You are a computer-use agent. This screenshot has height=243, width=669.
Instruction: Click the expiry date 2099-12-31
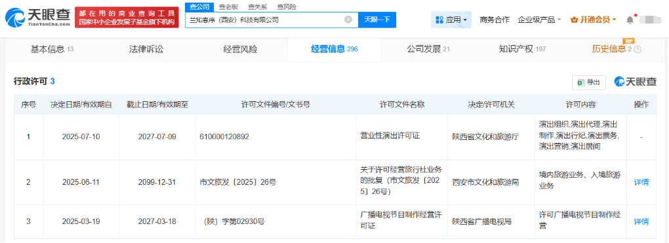click(x=157, y=182)
